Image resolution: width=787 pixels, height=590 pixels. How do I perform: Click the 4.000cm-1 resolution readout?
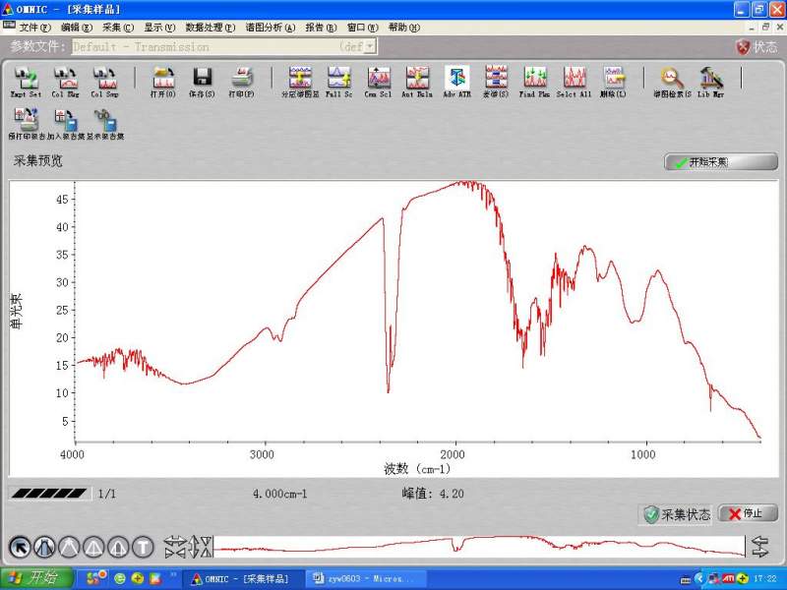pos(279,494)
